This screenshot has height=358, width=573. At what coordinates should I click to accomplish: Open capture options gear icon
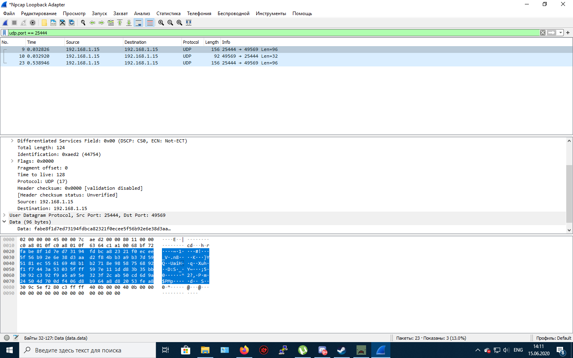tap(33, 23)
